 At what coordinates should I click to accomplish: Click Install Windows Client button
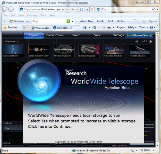[139, 35]
